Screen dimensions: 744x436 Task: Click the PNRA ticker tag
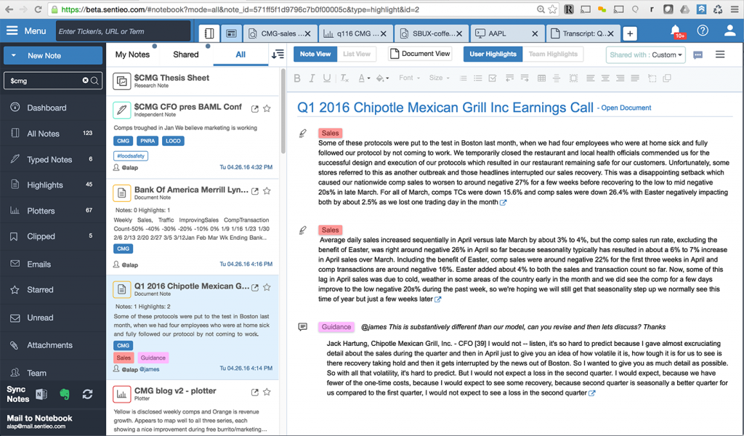[147, 141]
